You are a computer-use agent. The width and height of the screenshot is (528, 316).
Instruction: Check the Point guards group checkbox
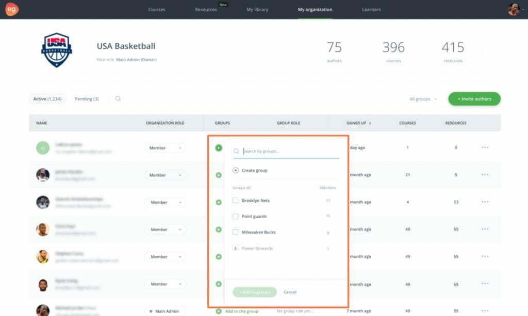point(235,216)
